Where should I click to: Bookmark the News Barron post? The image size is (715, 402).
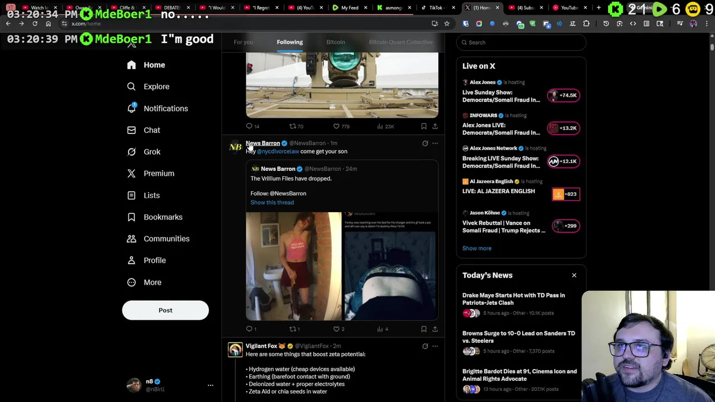pos(423,329)
